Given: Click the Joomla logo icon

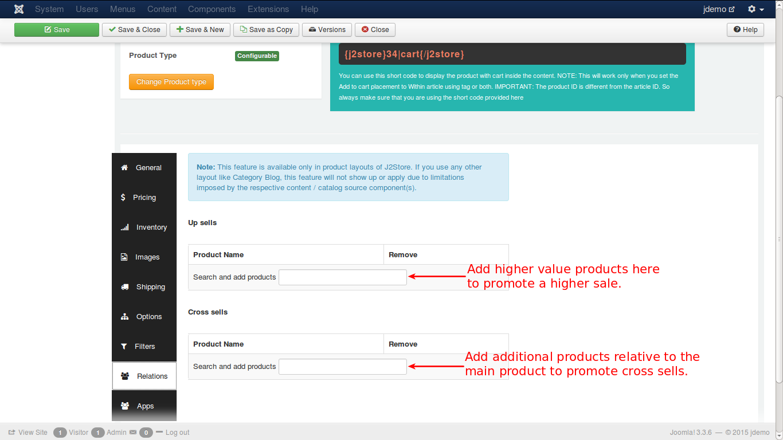Looking at the screenshot, I should pos(19,9).
